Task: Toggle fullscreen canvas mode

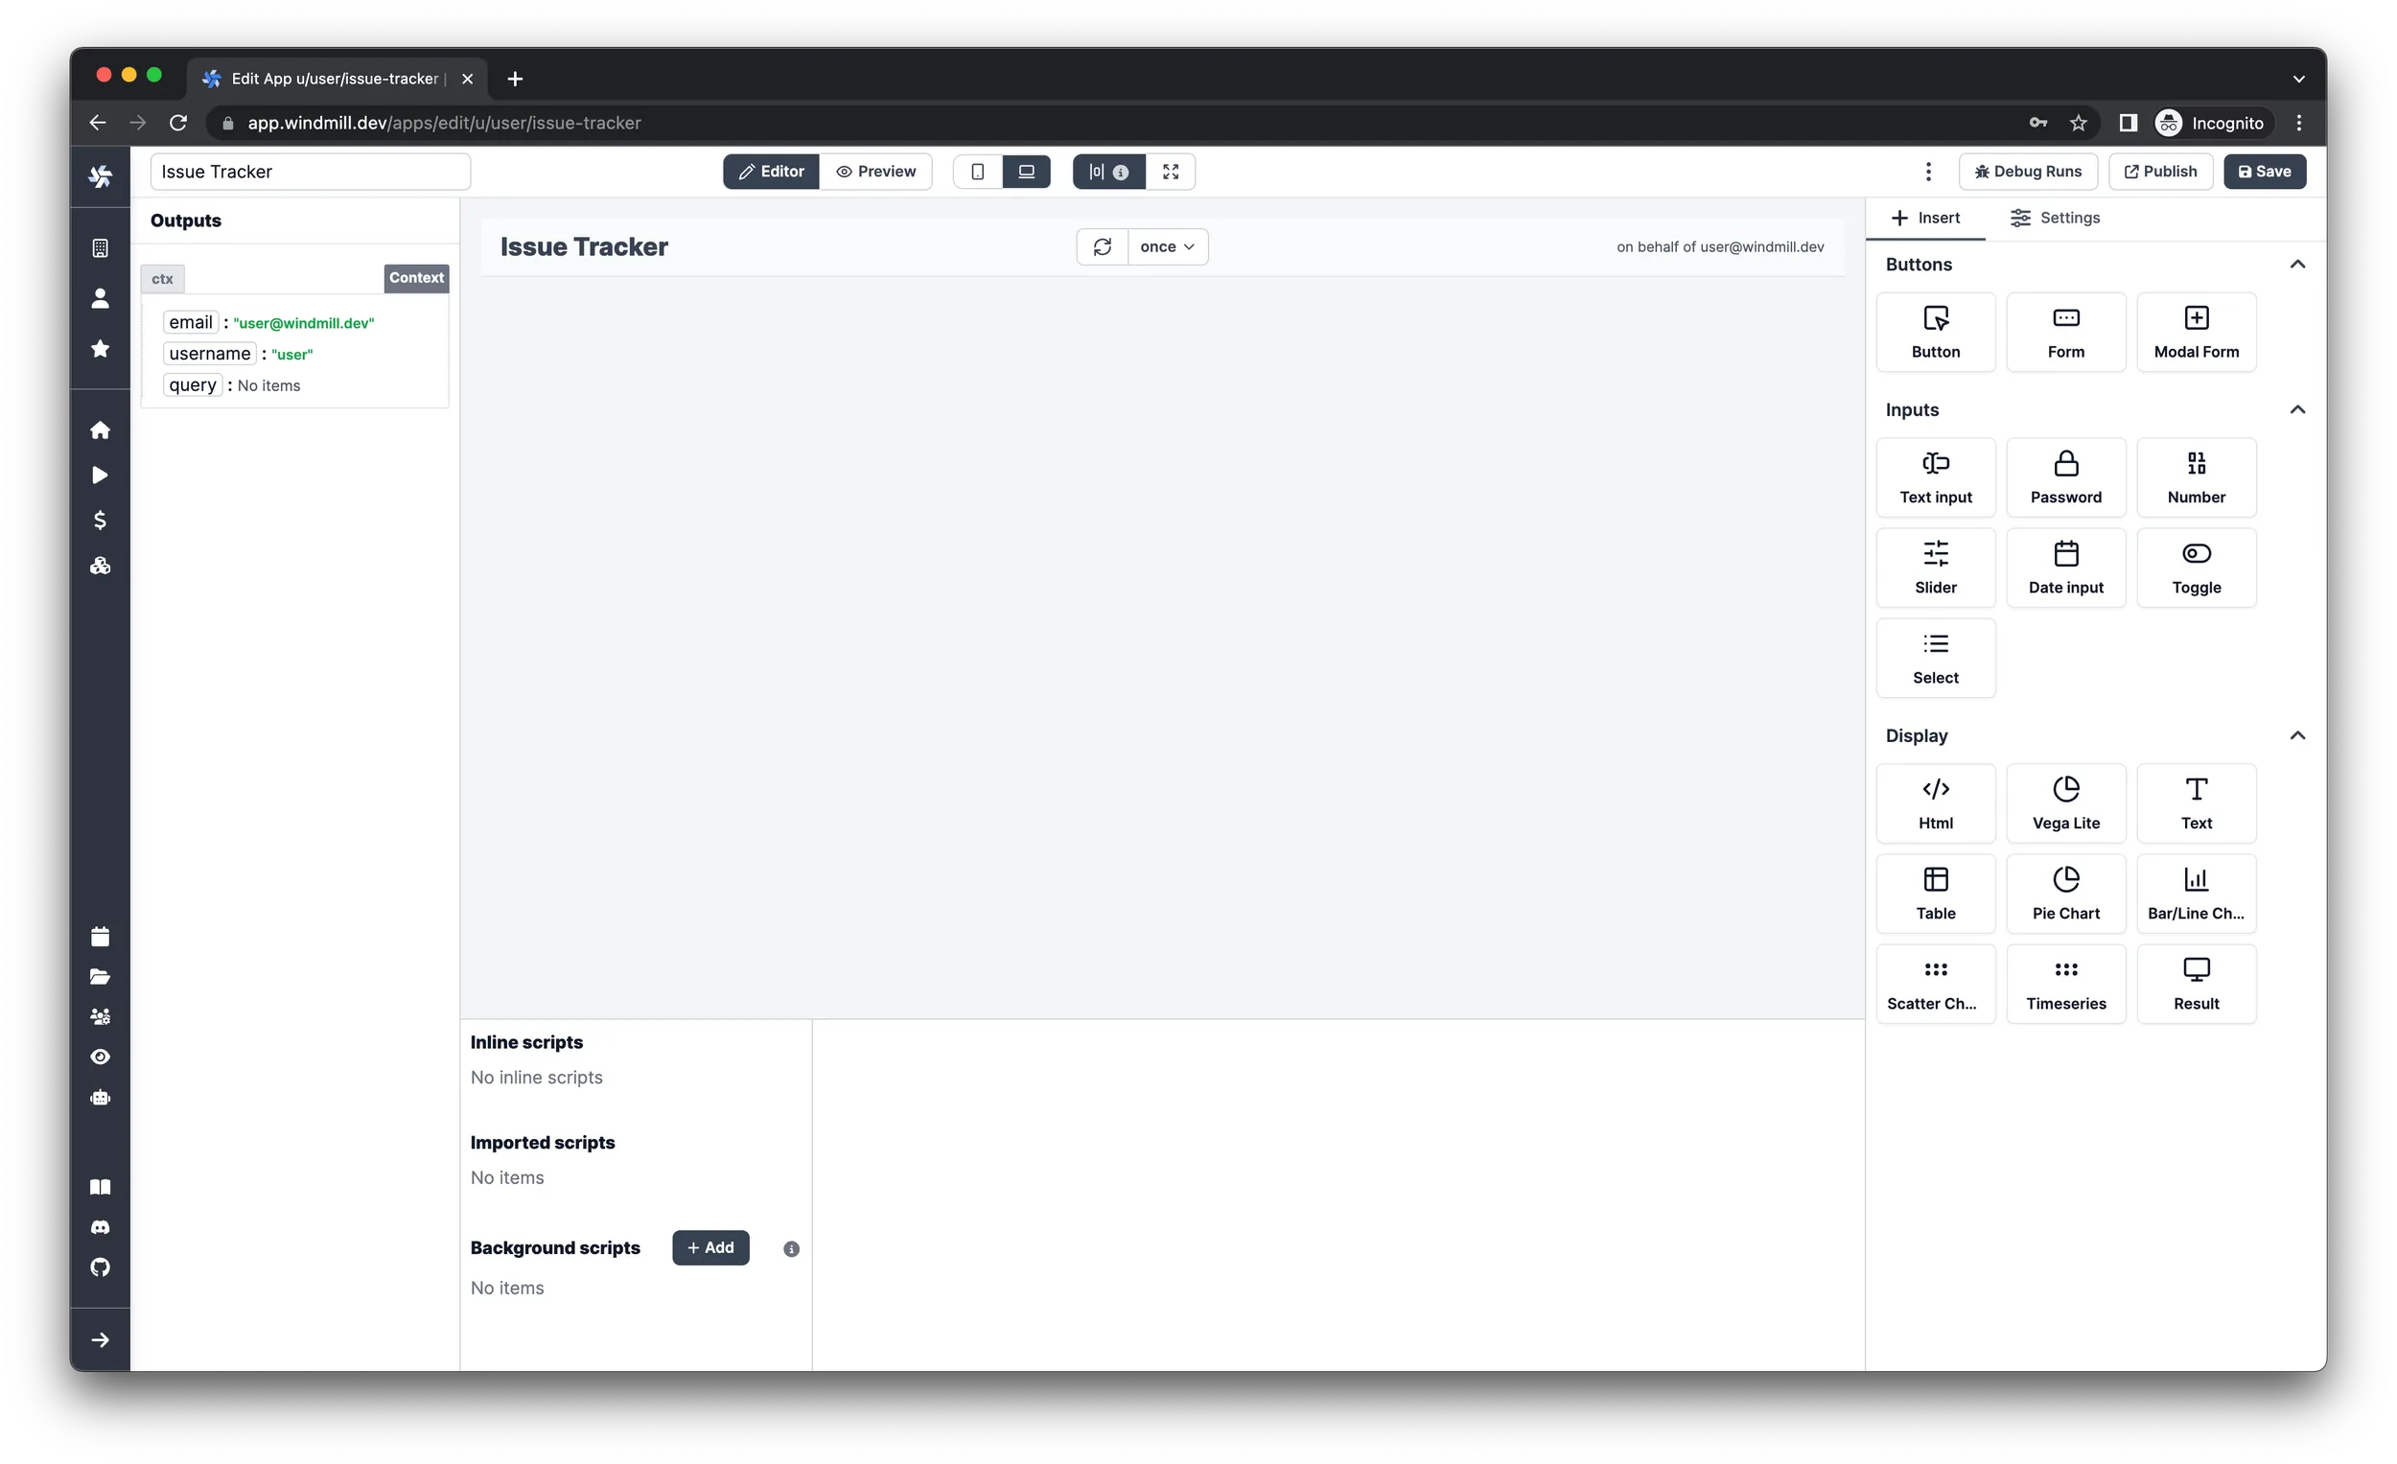Action: 1171,172
